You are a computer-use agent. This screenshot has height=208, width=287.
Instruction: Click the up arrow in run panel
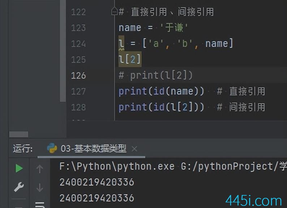pos(40,169)
